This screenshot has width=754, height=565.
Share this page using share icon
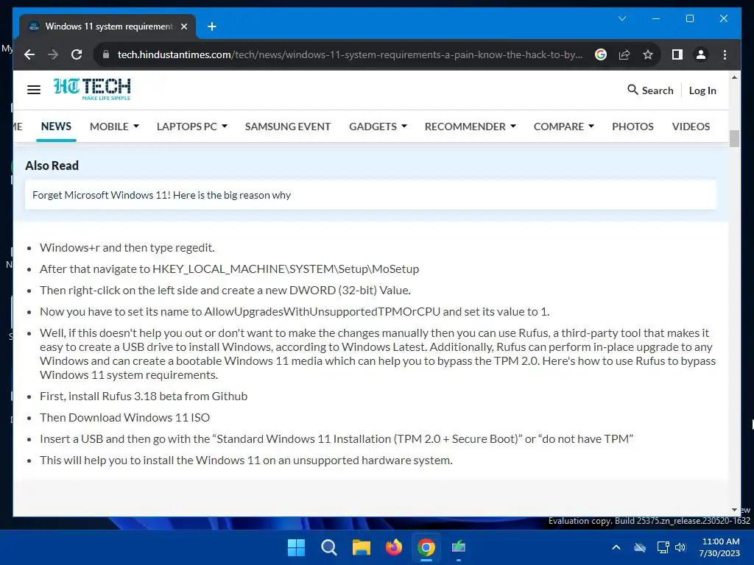pyautogui.click(x=624, y=54)
